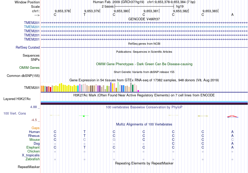The height and width of the screenshot is (173, 248).
Task: Click the 9,653,381 coordinate on the ruler
Action: pos(151,11)
